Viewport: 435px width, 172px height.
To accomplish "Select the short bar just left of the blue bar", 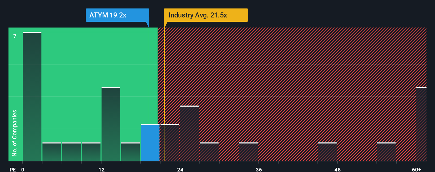I will pyautogui.click(x=130, y=152).
